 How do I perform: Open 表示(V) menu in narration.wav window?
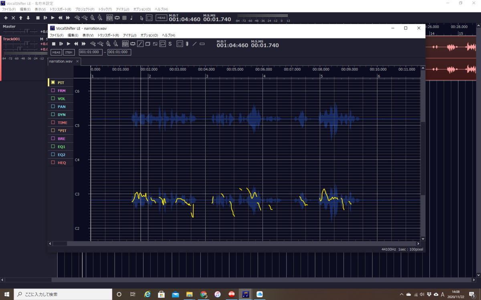[x=88, y=35]
